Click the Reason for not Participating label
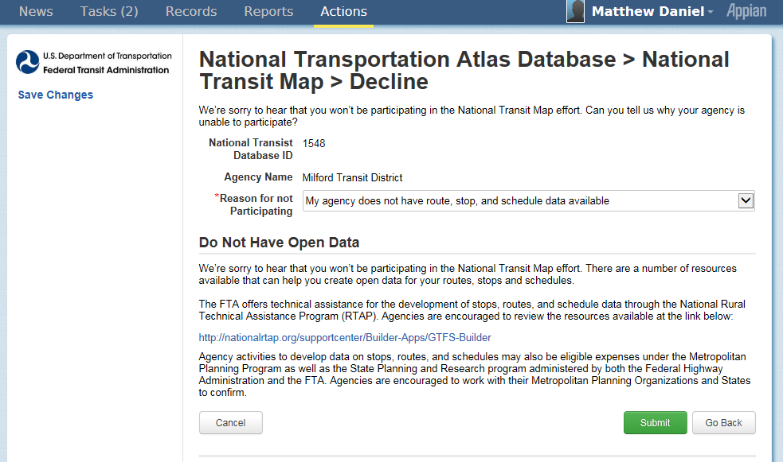Viewport: 783px width, 462px height. (x=256, y=204)
